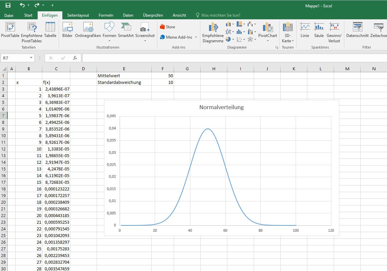
Task: Select cell F1 containing value 50
Action: (x=163, y=76)
